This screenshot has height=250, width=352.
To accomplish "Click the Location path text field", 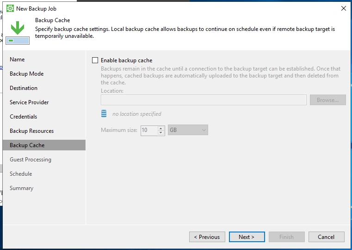I will click(204, 100).
